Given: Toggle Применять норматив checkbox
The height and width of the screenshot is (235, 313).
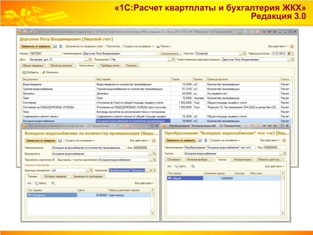Looking at the screenshot, I should 53,160.
